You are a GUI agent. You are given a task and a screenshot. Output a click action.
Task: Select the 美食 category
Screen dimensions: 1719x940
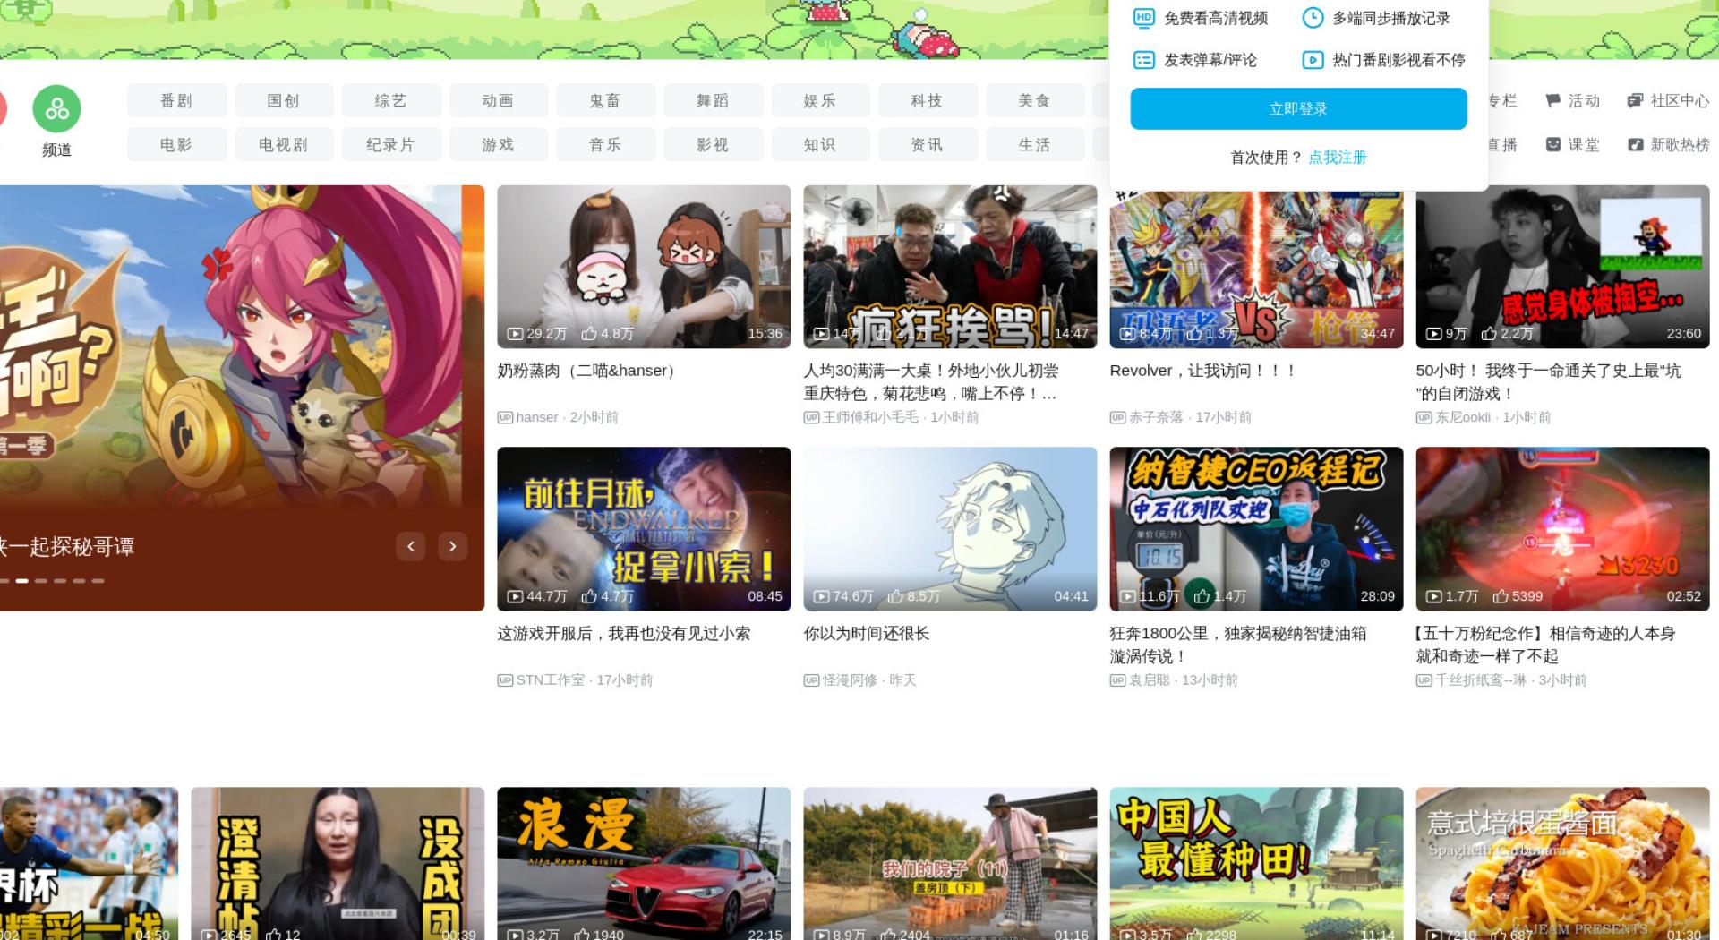point(1035,101)
